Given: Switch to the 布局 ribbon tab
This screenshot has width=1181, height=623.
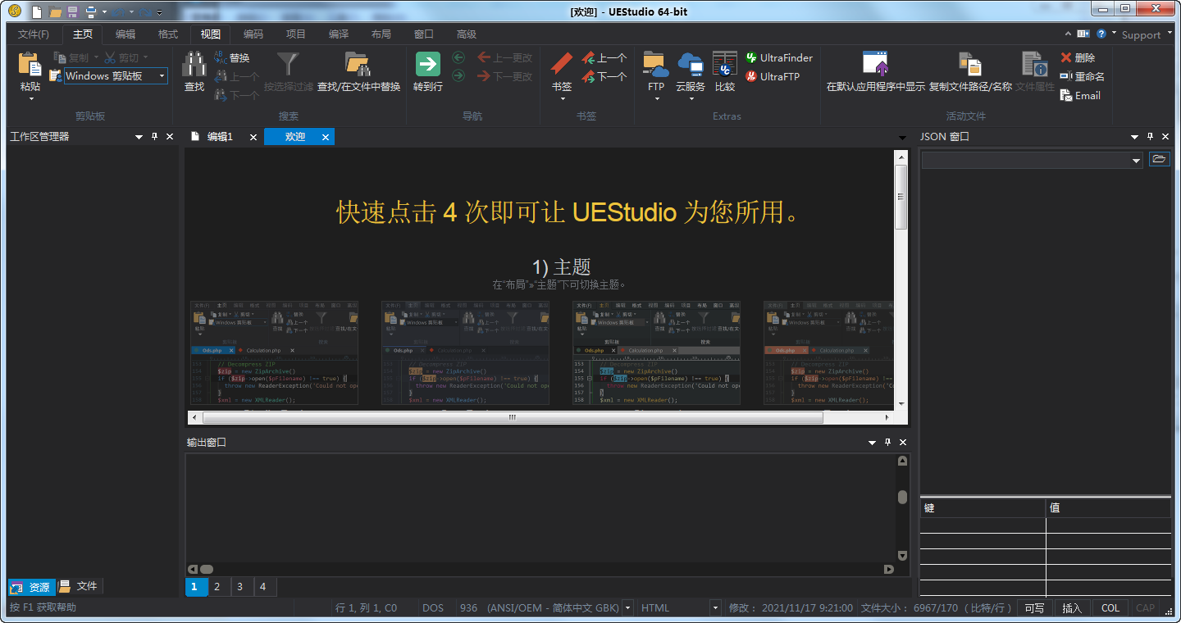Looking at the screenshot, I should coord(381,34).
